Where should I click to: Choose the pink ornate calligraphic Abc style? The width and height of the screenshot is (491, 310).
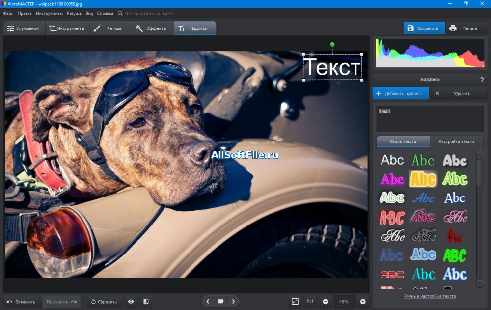456,217
